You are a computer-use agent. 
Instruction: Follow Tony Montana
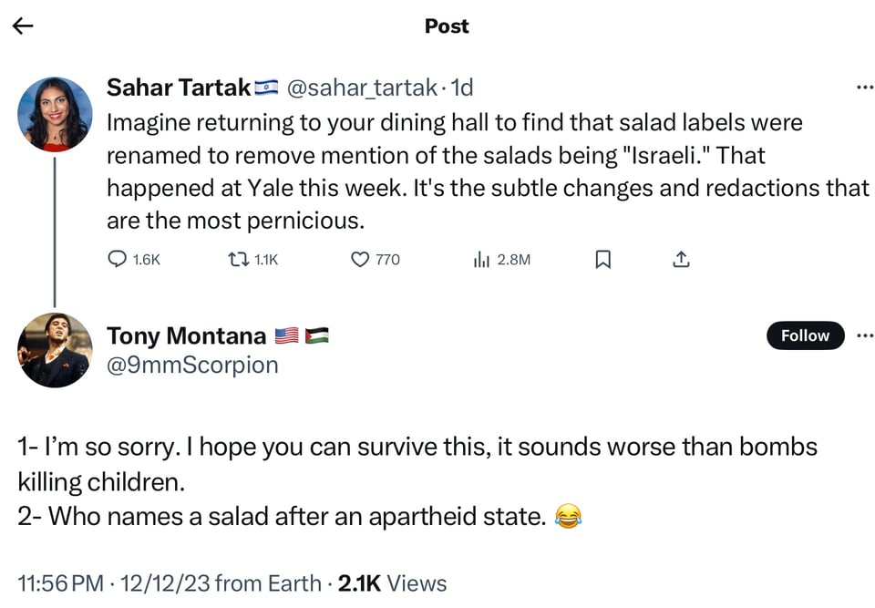coord(805,335)
